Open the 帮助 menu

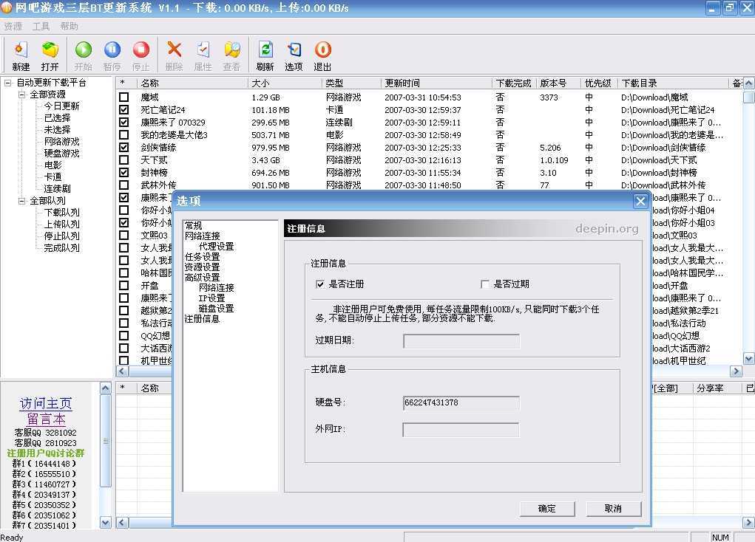(69, 26)
